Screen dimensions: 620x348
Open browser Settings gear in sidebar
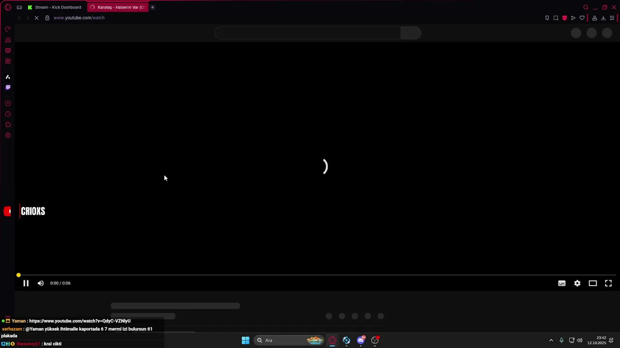coord(8,135)
